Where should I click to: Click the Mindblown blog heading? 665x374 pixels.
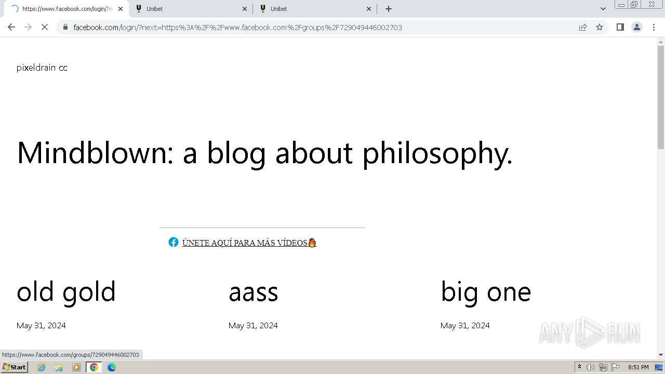[x=265, y=153]
